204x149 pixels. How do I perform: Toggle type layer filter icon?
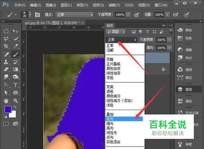[x=147, y=32]
